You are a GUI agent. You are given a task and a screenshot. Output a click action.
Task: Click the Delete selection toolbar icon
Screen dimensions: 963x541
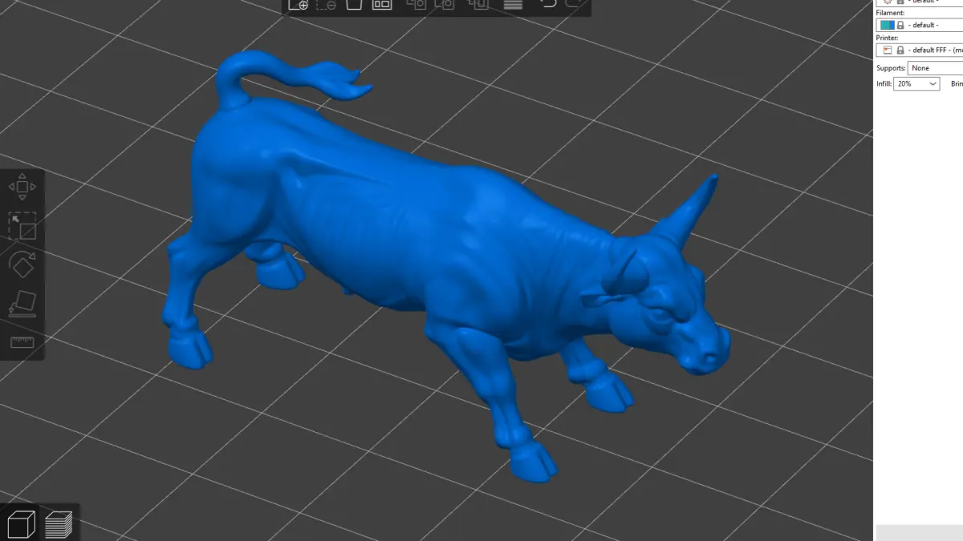tap(326, 4)
